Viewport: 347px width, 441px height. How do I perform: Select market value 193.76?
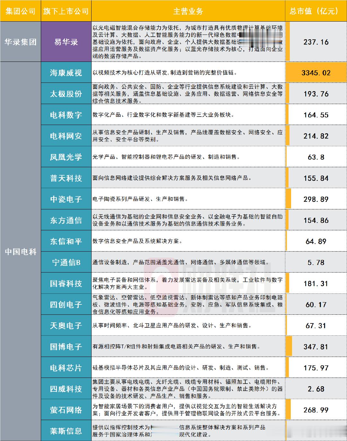coord(316,94)
